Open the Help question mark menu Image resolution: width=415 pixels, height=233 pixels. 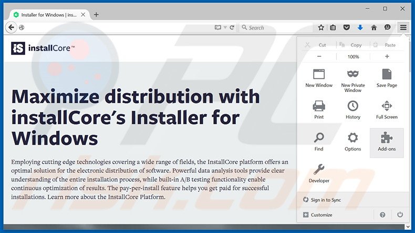pos(382,215)
